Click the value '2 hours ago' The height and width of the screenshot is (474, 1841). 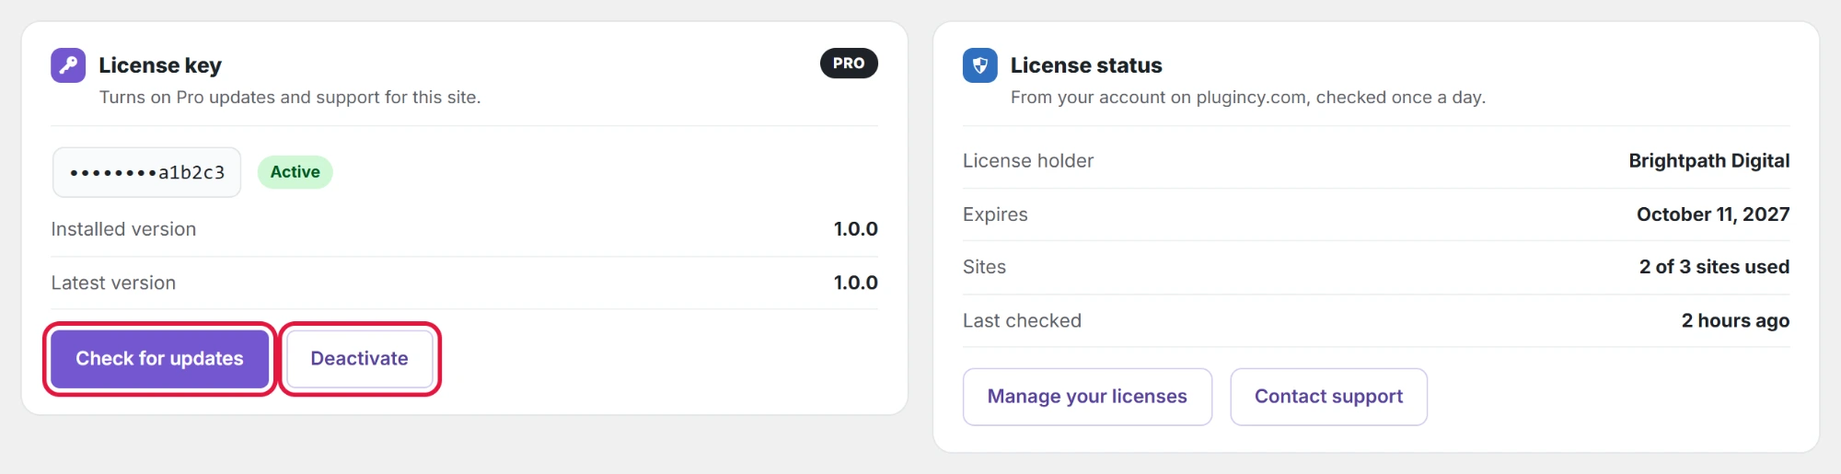1735,321
